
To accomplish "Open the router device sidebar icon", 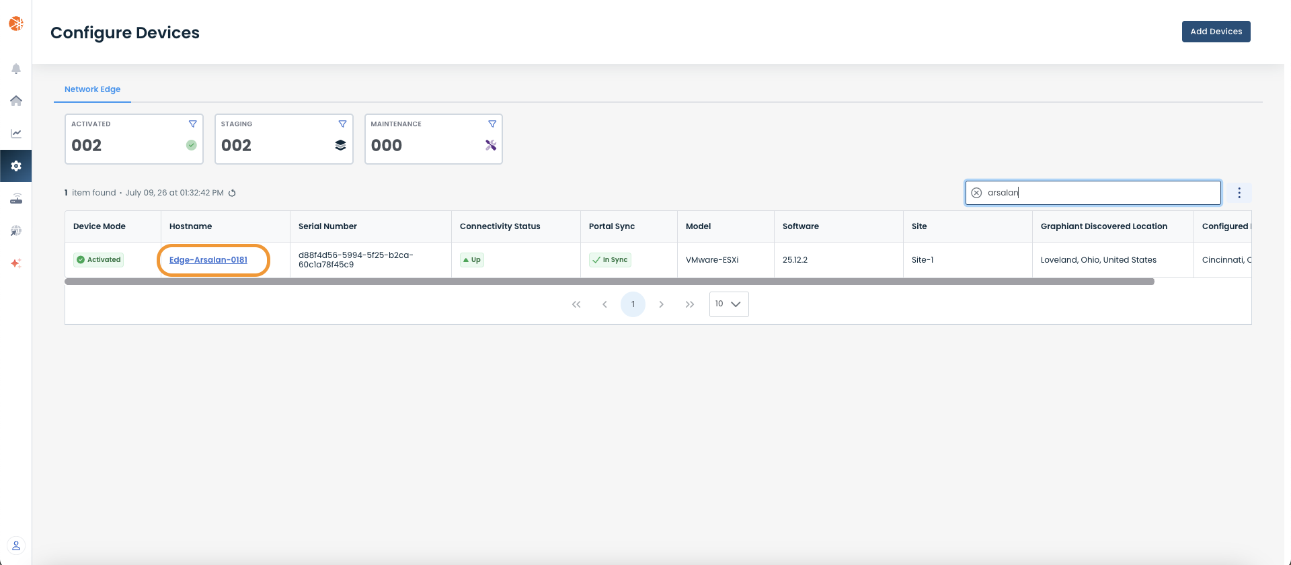I will click(16, 198).
